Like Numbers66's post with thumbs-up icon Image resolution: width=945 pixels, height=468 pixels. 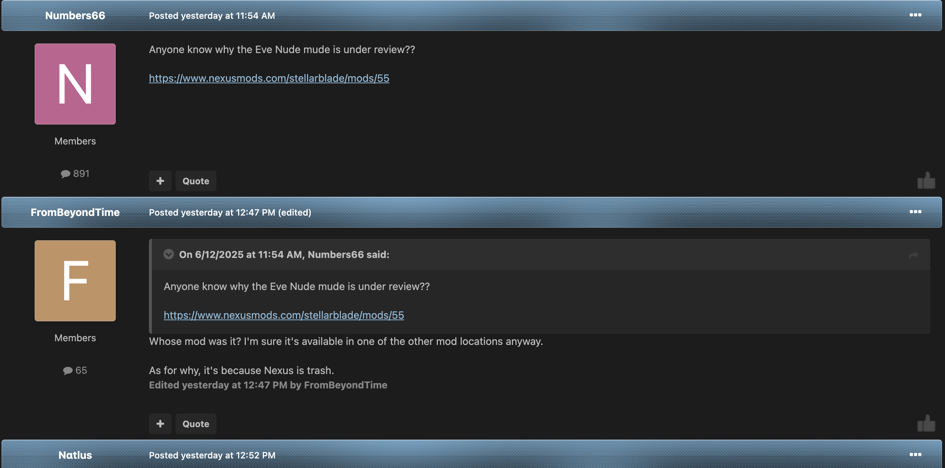(x=926, y=181)
